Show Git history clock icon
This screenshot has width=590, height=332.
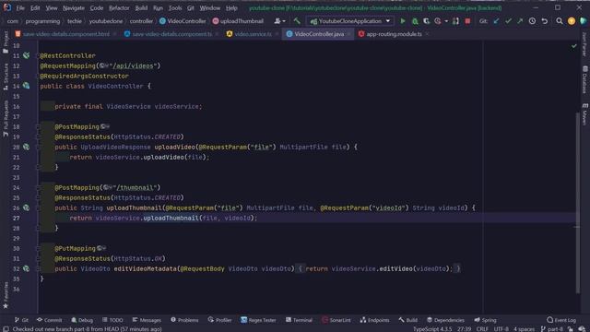pyautogui.click(x=532, y=21)
